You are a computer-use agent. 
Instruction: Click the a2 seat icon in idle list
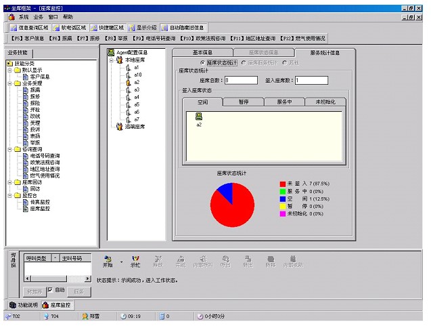coord(199,117)
